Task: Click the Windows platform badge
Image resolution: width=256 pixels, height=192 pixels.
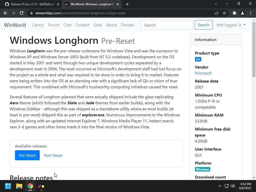Action: tap(202, 169)
